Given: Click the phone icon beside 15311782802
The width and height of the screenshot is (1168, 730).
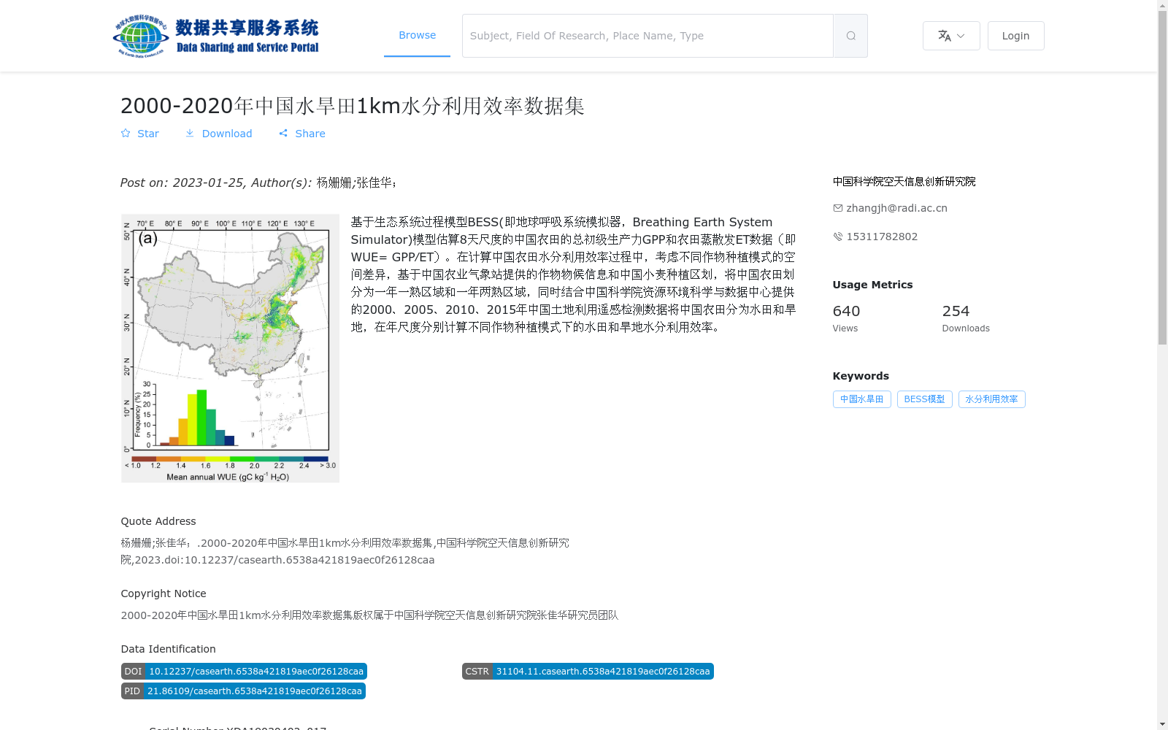Looking at the screenshot, I should 838,237.
